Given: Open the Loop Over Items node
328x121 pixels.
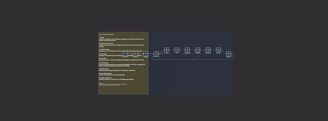Looking at the screenshot, I should click(x=156, y=54).
